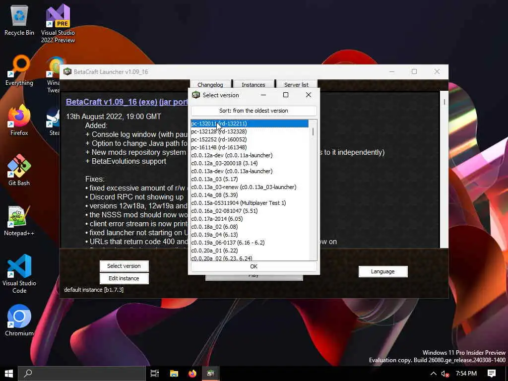Screen dimensions: 508x381
Task: Launch Firefox from desktop shortcut
Action: [19, 121]
